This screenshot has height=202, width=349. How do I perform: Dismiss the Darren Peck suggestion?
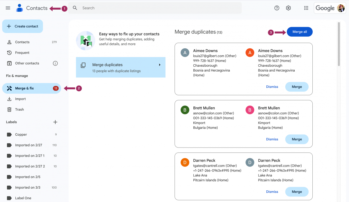(x=272, y=192)
